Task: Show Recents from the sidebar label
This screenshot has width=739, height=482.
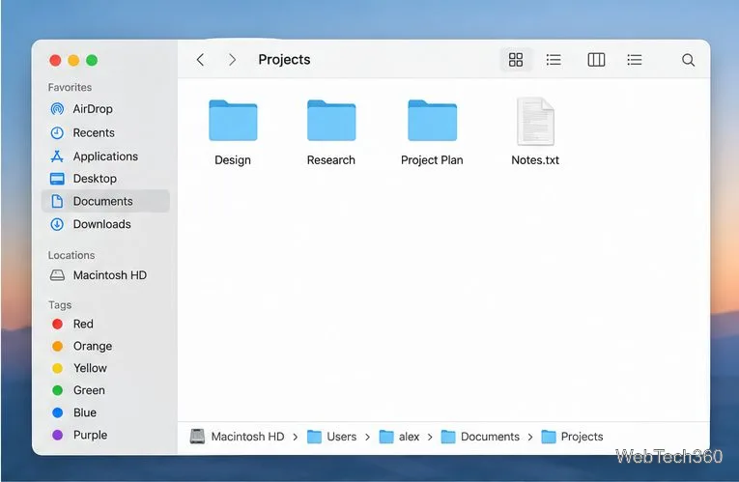Action: click(94, 133)
